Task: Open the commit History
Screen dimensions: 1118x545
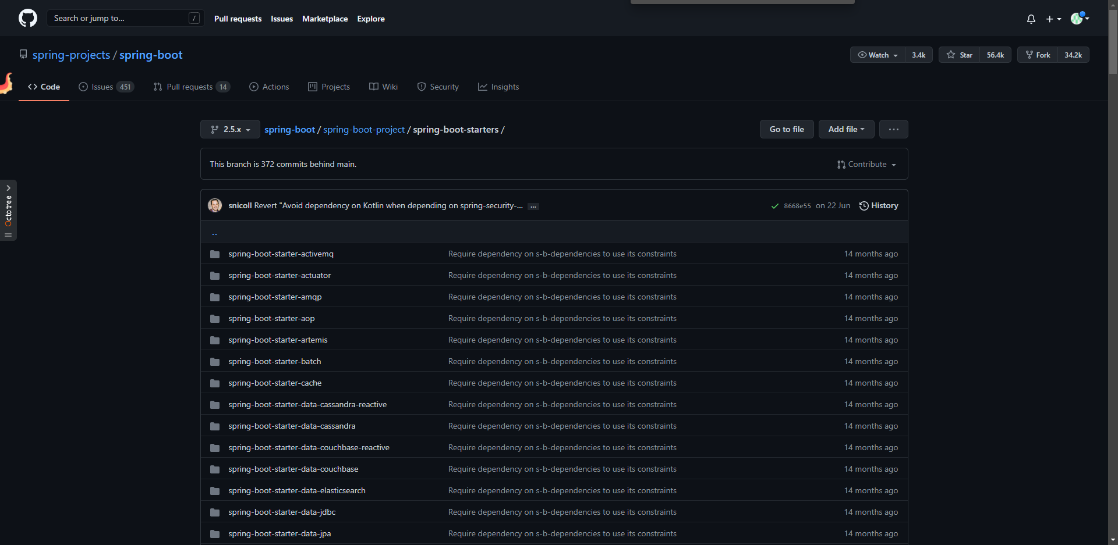Action: 879,205
